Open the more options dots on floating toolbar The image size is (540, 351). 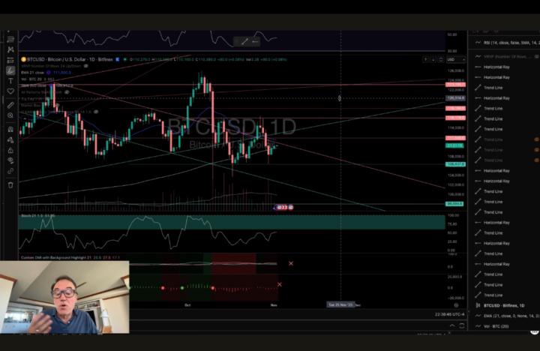255,42
